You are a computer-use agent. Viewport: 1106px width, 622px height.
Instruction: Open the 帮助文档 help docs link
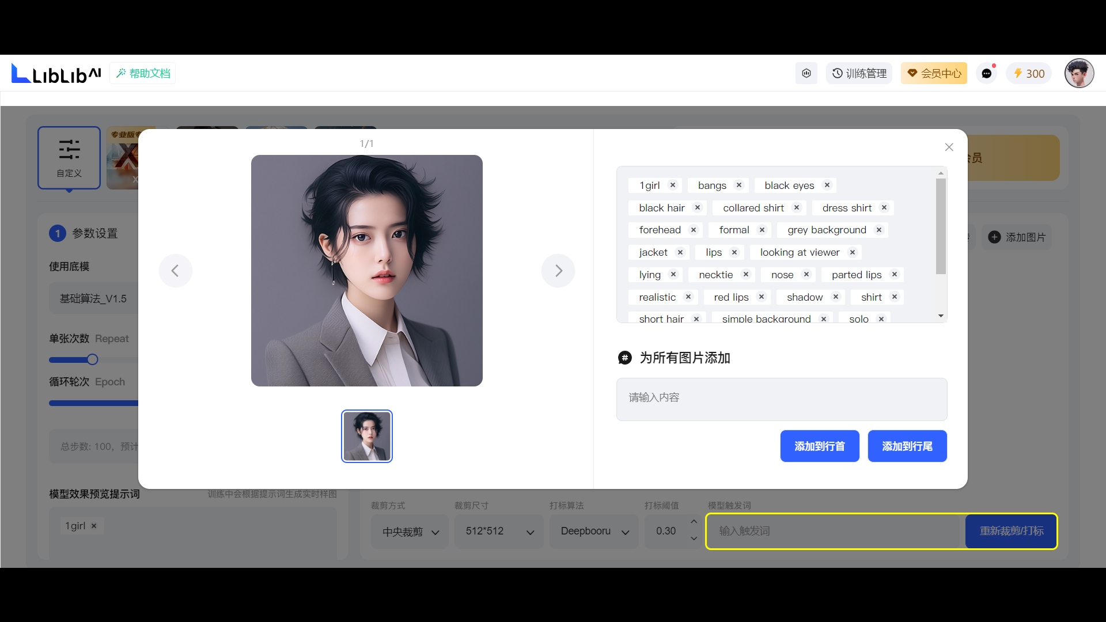143,74
